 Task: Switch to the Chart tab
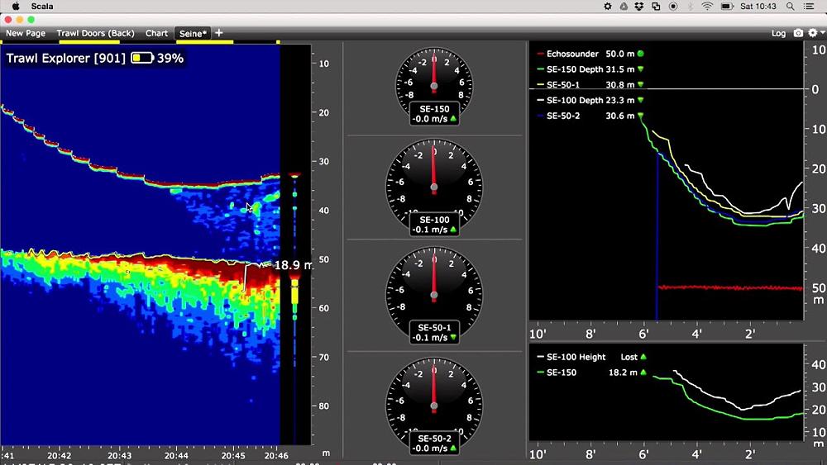coord(156,33)
